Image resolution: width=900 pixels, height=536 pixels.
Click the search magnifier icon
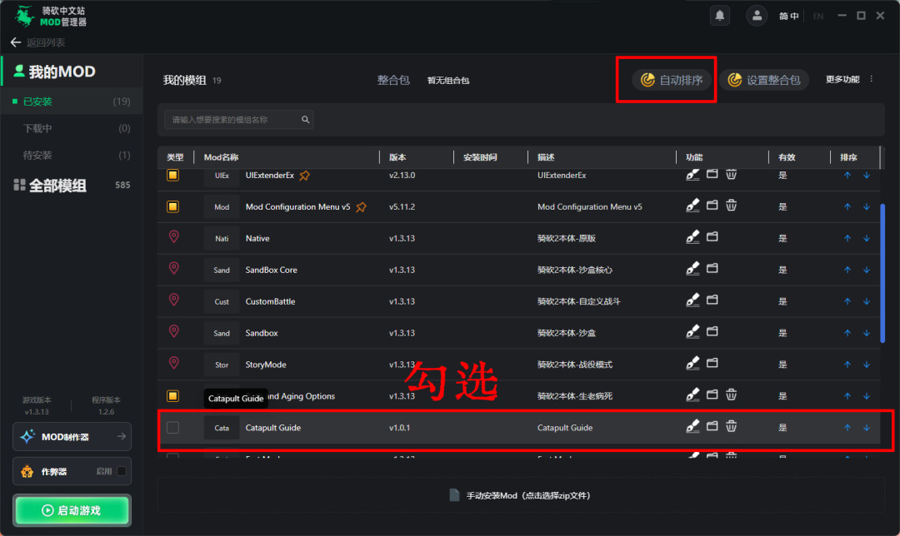pos(306,120)
